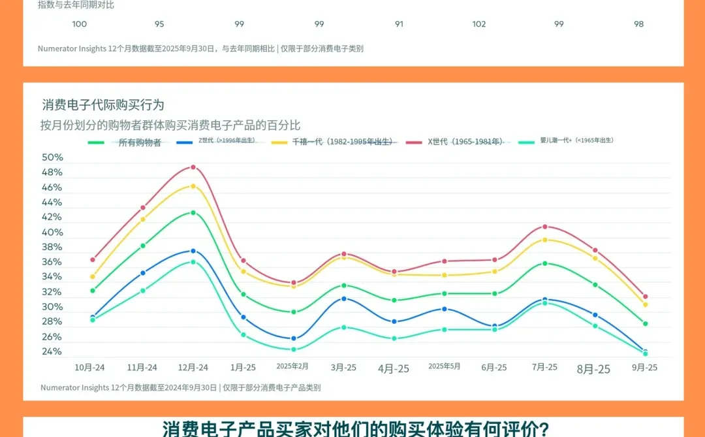The height and width of the screenshot is (437, 705).
Task: Click the blue Z世代 legend marker
Action: pyautogui.click(x=183, y=140)
